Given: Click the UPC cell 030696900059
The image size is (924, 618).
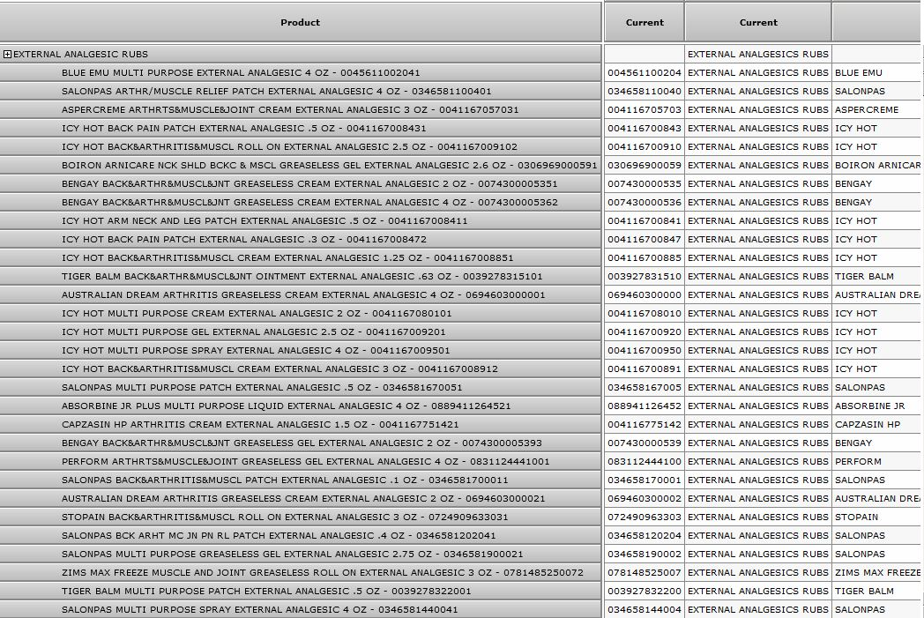Looking at the screenshot, I should 645,166.
